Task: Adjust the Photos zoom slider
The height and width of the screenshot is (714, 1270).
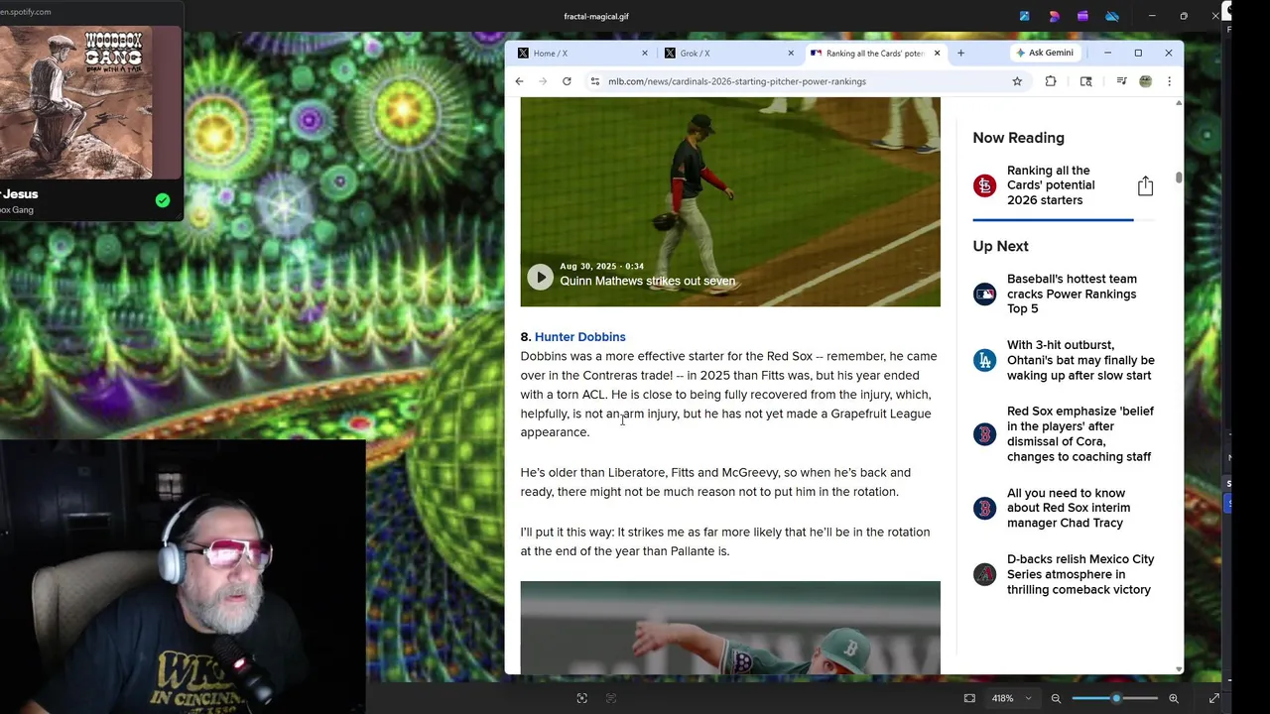Action: pyautogui.click(x=1115, y=698)
